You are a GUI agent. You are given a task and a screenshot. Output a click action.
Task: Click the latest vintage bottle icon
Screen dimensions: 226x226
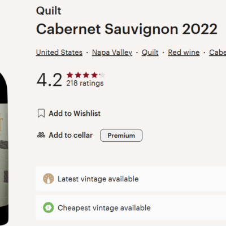click(x=49, y=179)
